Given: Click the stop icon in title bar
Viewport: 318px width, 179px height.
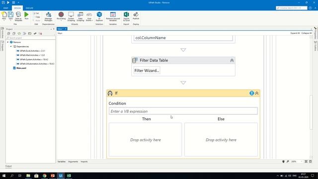Looking at the screenshot, I should (x=13, y=2).
